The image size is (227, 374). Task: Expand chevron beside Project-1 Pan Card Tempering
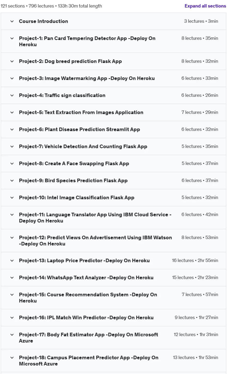coord(12,38)
